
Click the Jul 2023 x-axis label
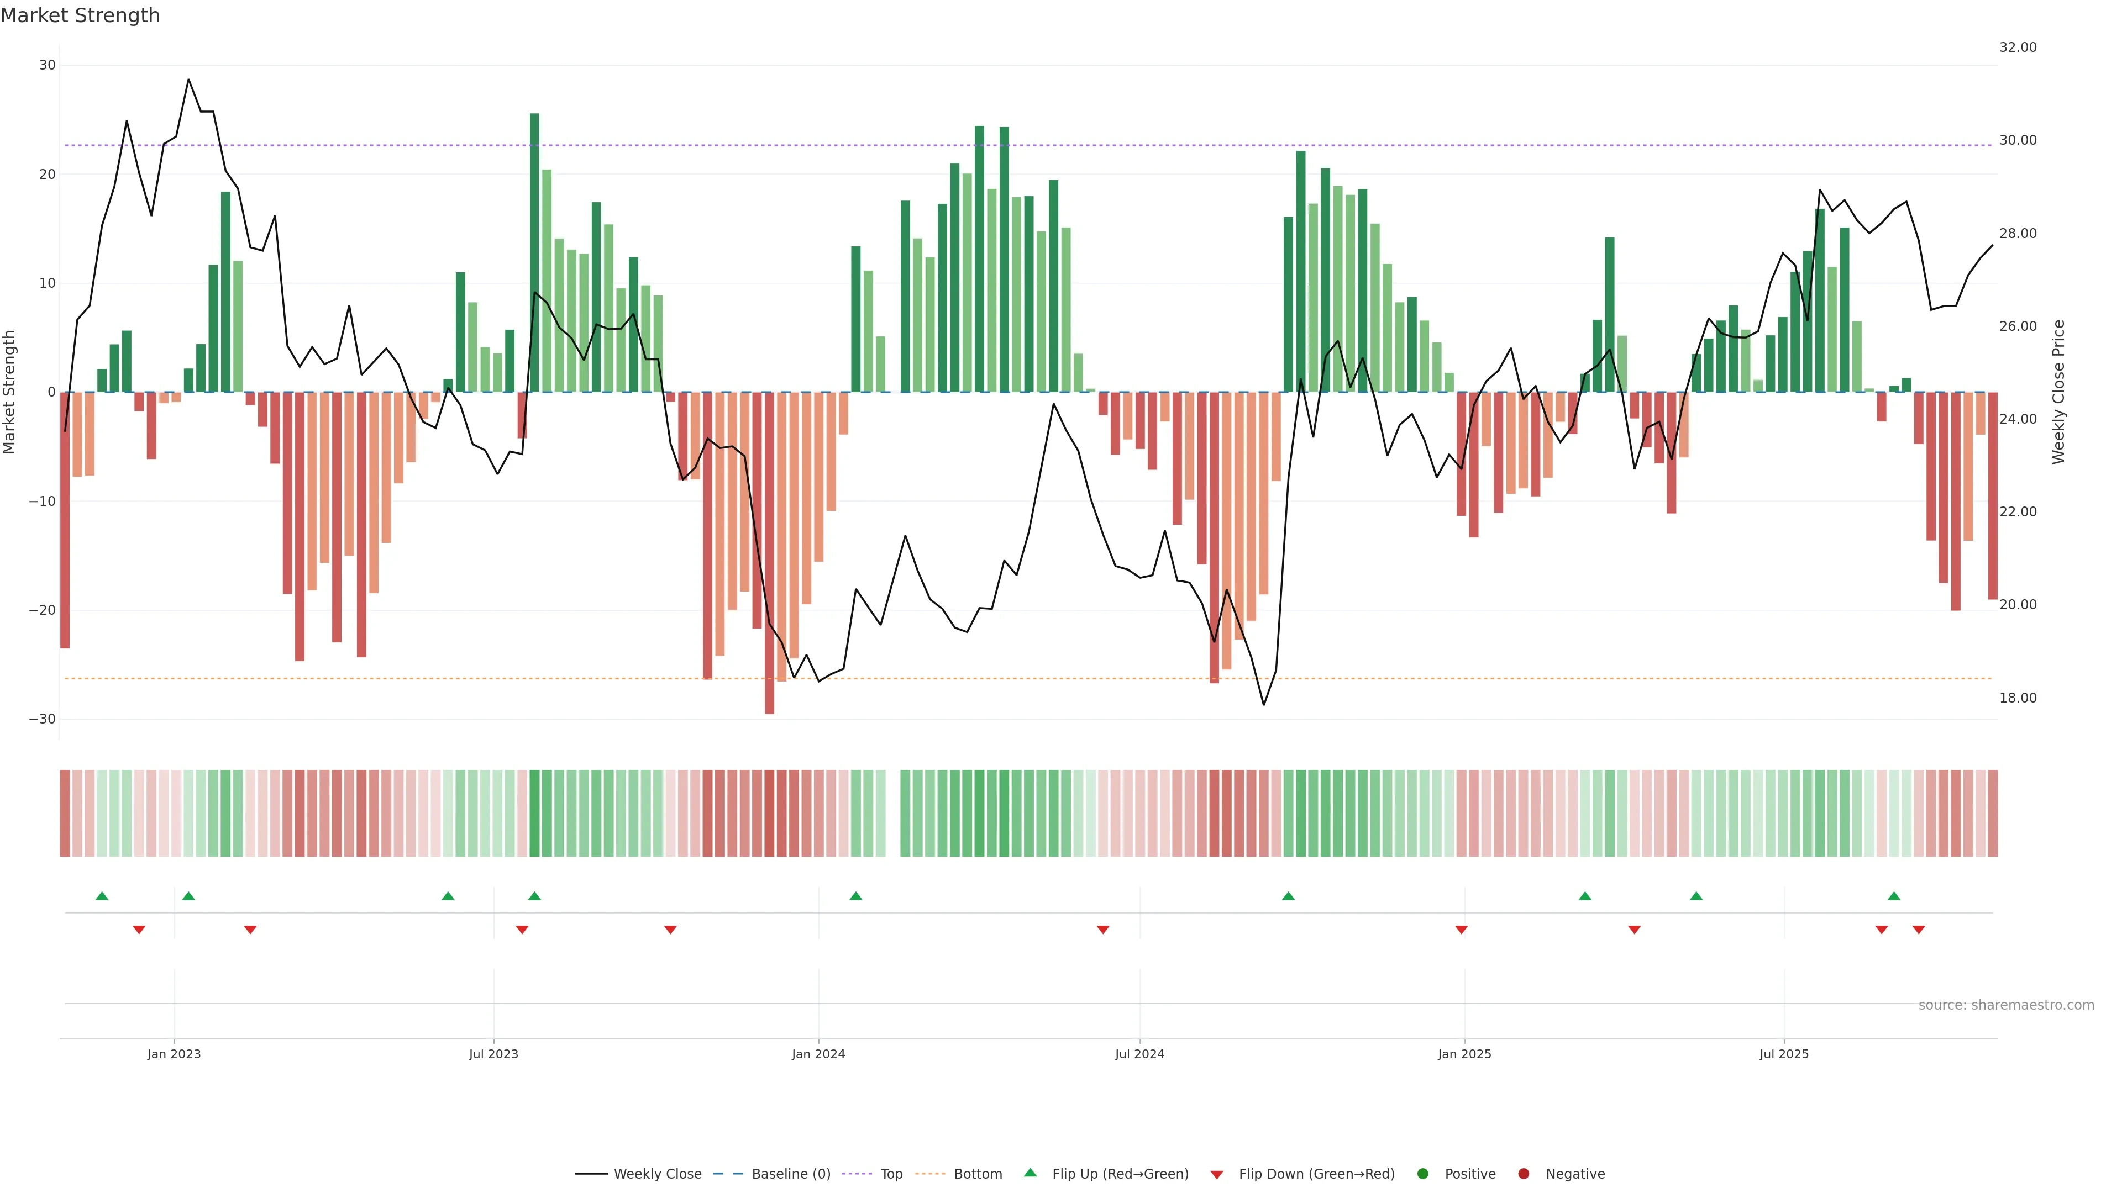pos(493,1054)
